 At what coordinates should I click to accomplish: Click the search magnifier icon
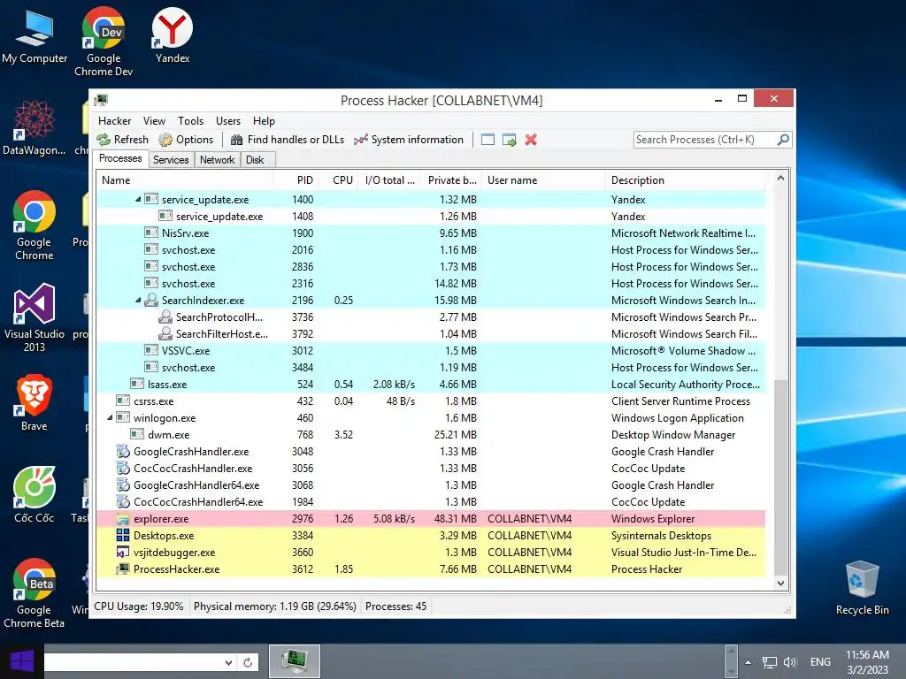click(783, 140)
